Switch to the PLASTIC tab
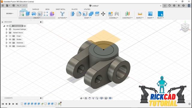The height and width of the screenshot is (108, 192). [75, 9]
